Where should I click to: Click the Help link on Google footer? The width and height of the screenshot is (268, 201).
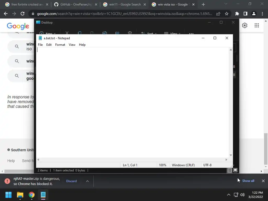(x=11, y=161)
